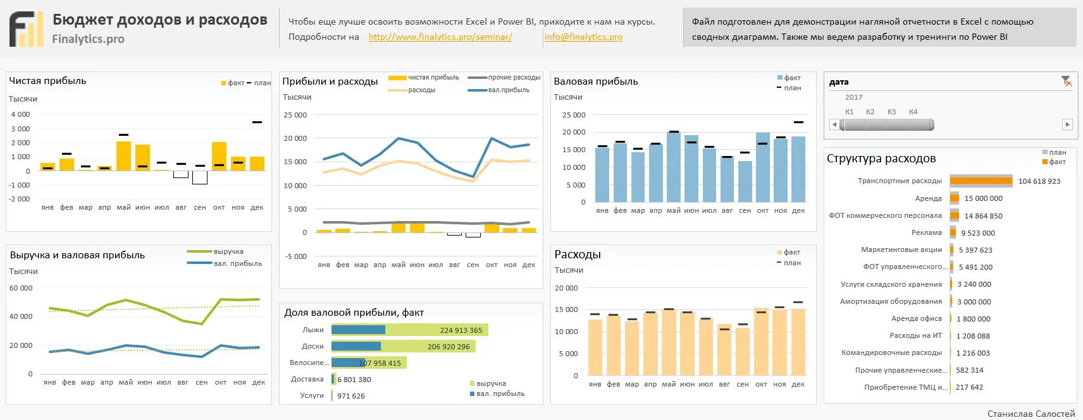Select quarter К4 on the timeline
This screenshot has height=420, width=1083.
point(913,112)
